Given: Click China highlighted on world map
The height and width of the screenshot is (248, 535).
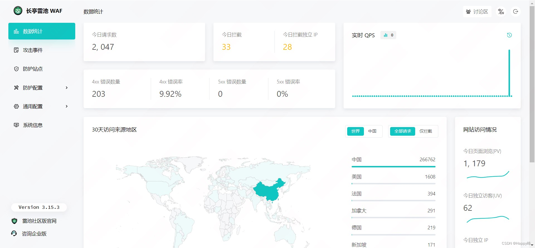Looking at the screenshot, I should [x=269, y=190].
